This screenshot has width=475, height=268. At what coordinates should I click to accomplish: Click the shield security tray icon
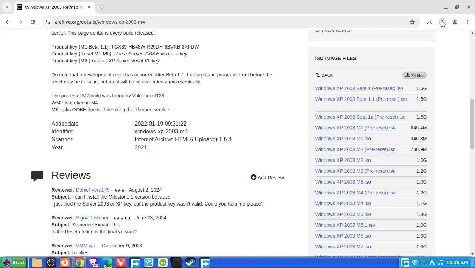click(x=415, y=262)
